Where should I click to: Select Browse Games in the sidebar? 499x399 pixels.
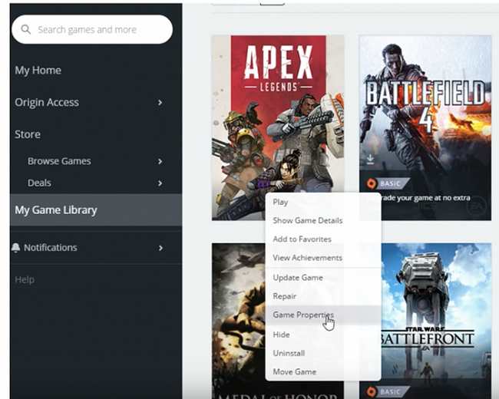point(59,161)
